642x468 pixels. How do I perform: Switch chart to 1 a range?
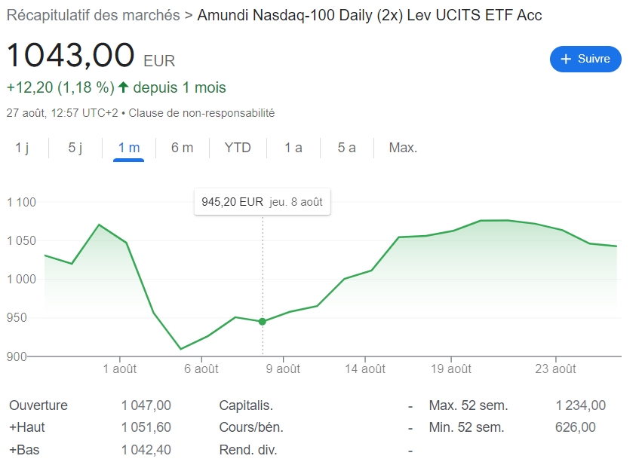click(293, 147)
